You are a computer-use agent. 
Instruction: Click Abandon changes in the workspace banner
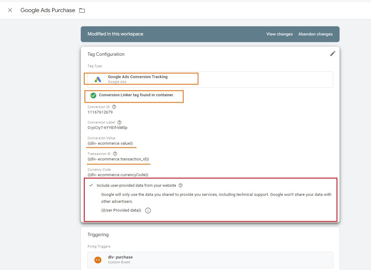point(315,34)
